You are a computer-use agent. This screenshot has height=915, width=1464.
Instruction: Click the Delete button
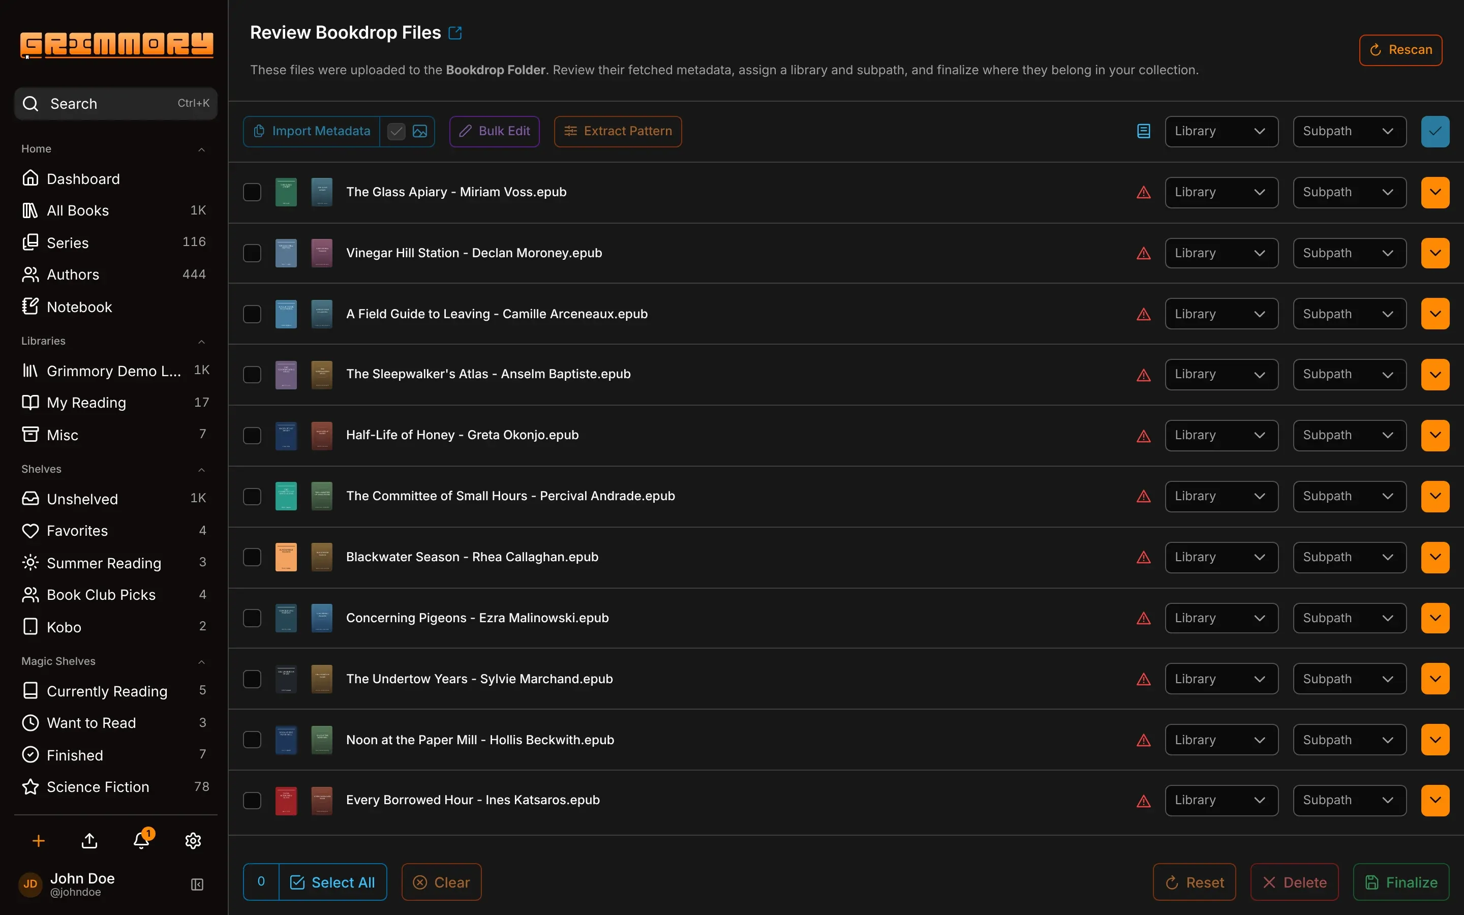(x=1294, y=882)
